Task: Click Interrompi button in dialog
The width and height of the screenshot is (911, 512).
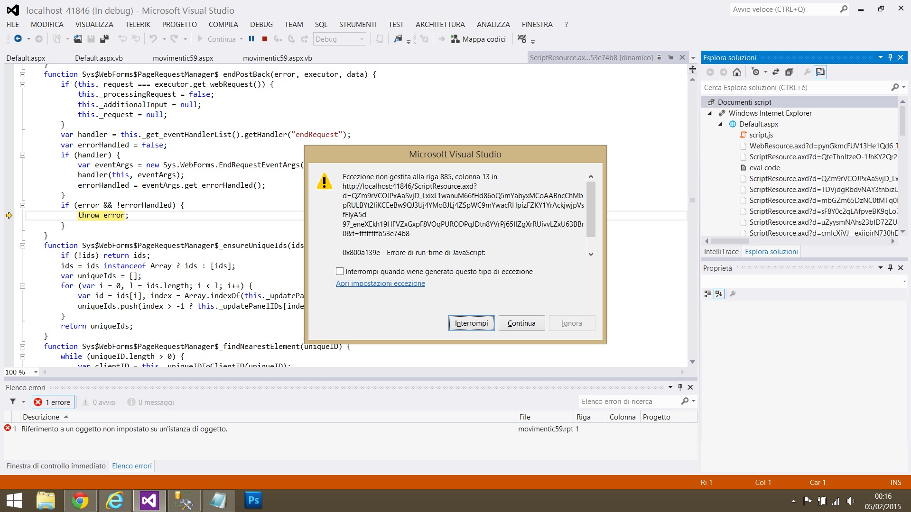Action: 471,323
